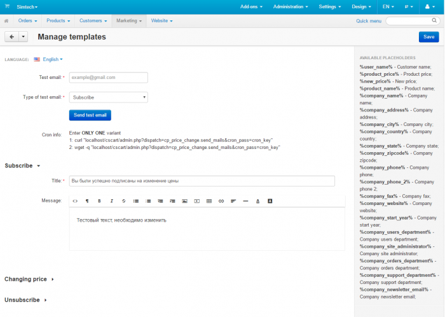Click the outdent icon in editor
This screenshot has width=445, height=317.
point(160,201)
